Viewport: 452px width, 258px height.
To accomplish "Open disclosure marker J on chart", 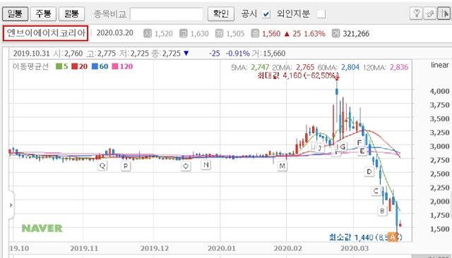I will pyautogui.click(x=320, y=147).
